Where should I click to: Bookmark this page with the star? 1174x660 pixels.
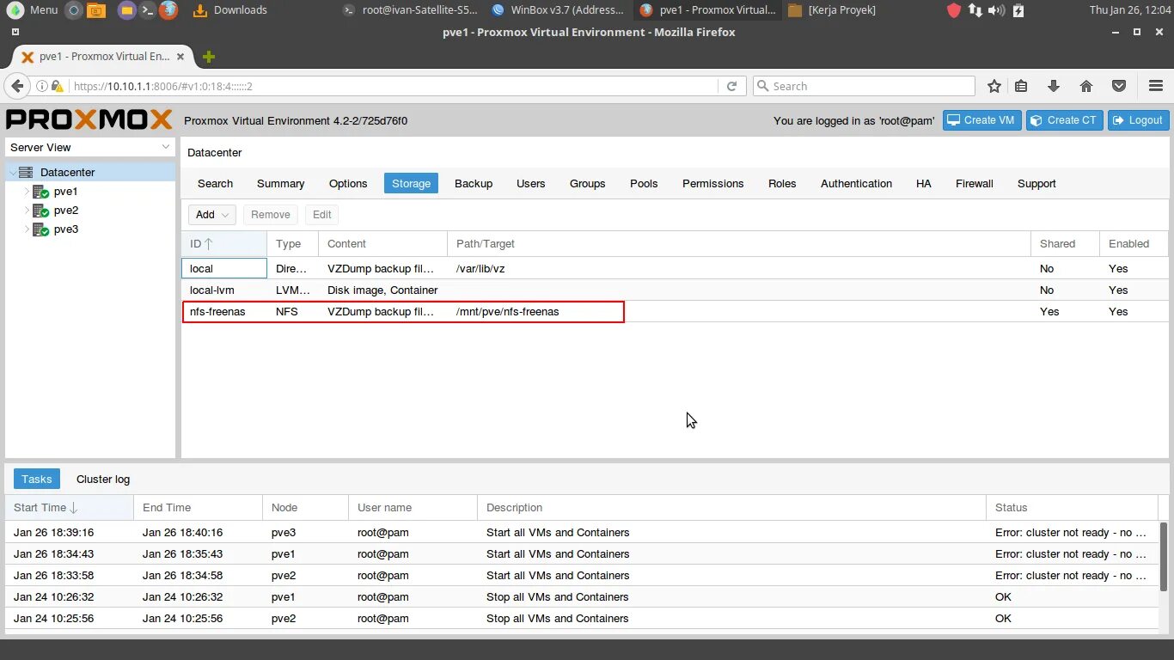tap(994, 86)
